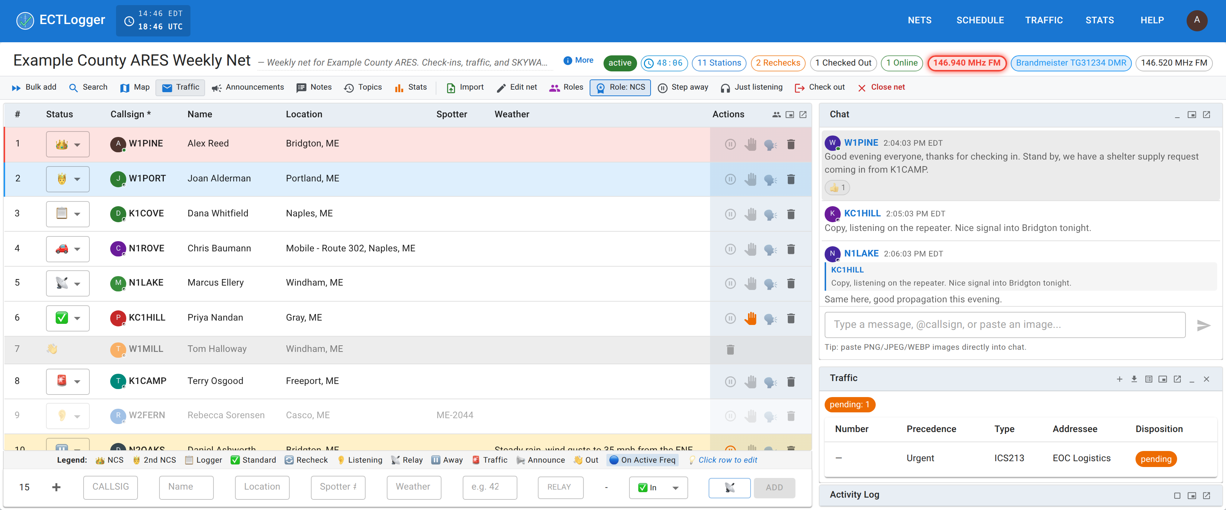The width and height of the screenshot is (1226, 510).
Task: Toggle Step away status
Action: point(682,87)
